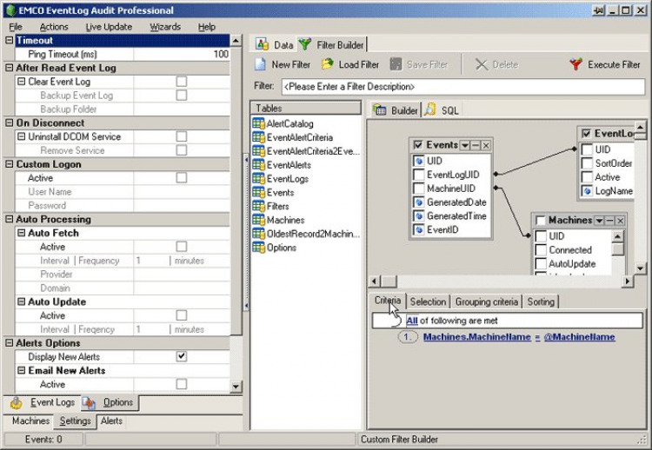Collapse the Auto Processing section
652x450 pixels.
click(x=10, y=219)
